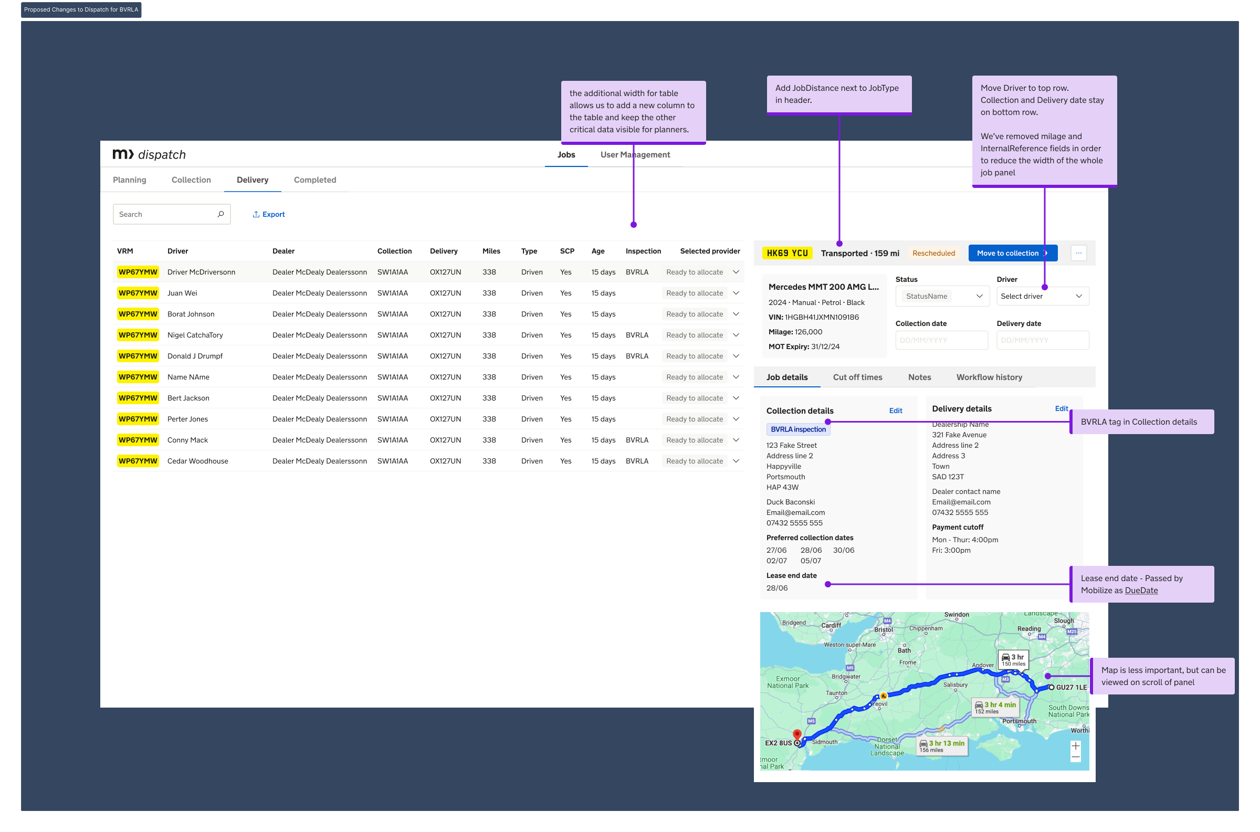1260x832 pixels.
Task: Focus the Search input field
Action: click(x=171, y=214)
